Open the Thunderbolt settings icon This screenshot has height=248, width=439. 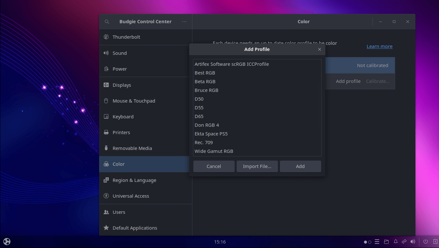click(x=106, y=37)
